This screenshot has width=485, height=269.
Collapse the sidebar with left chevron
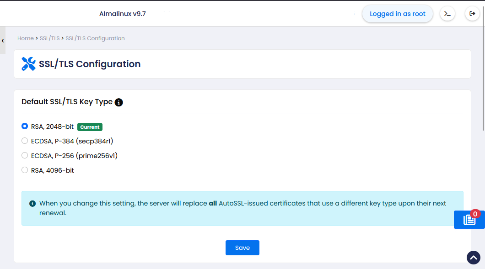(3, 41)
